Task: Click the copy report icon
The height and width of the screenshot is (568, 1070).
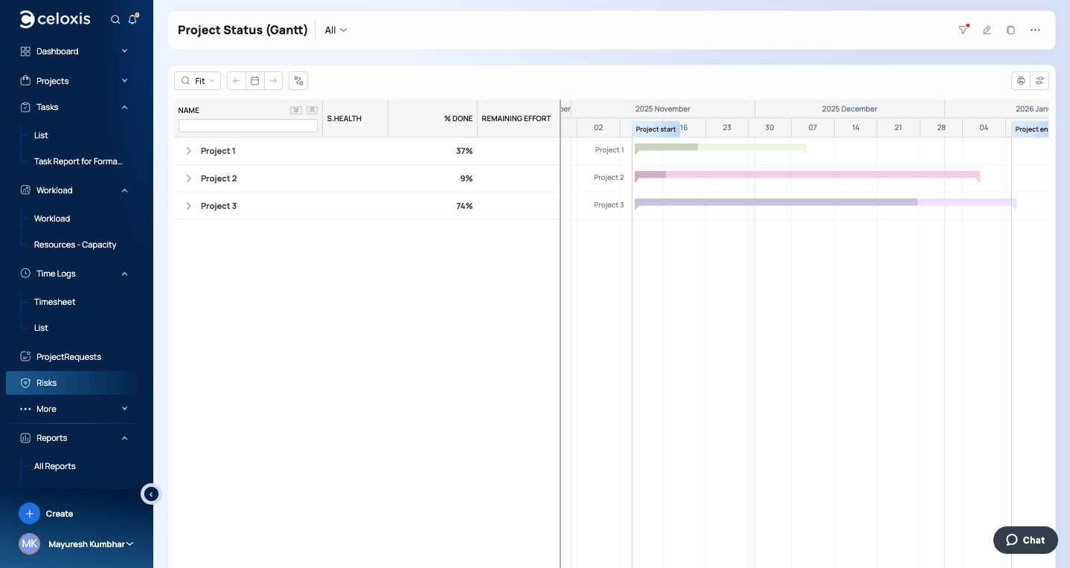Action: pyautogui.click(x=1010, y=30)
